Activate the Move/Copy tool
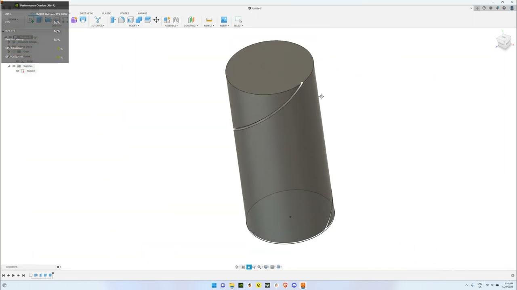Image resolution: width=517 pixels, height=290 pixels. tap(156, 20)
